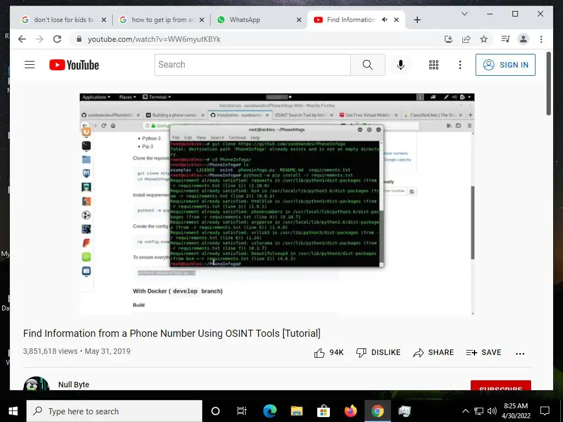Open Task View in taskbar
Image resolution: width=563 pixels, height=422 pixels.
click(x=242, y=411)
